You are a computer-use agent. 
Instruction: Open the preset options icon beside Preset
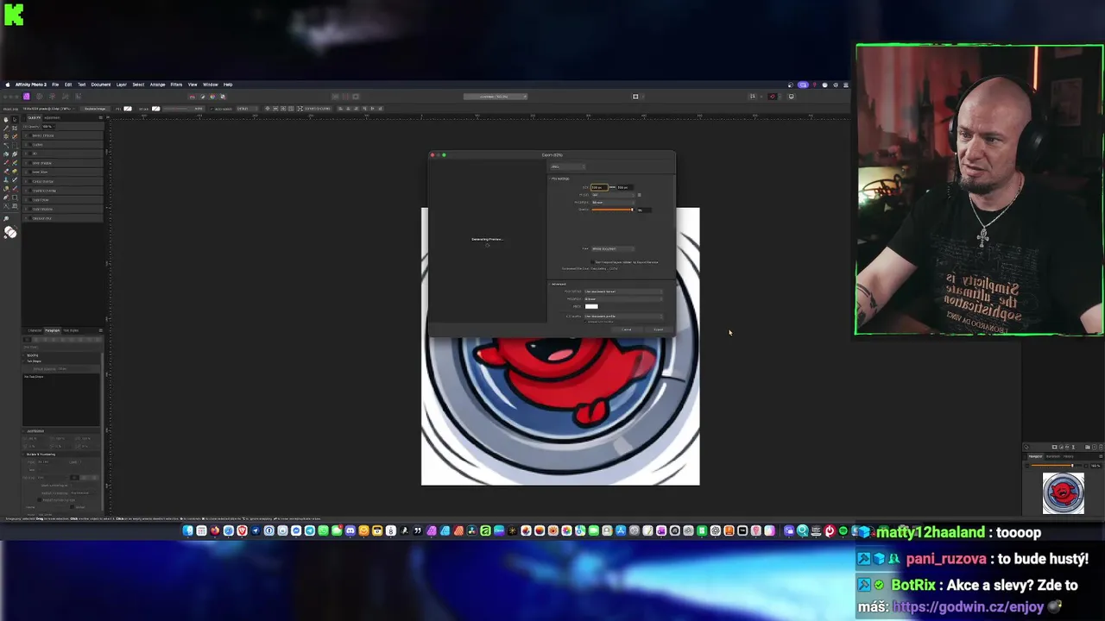640,195
